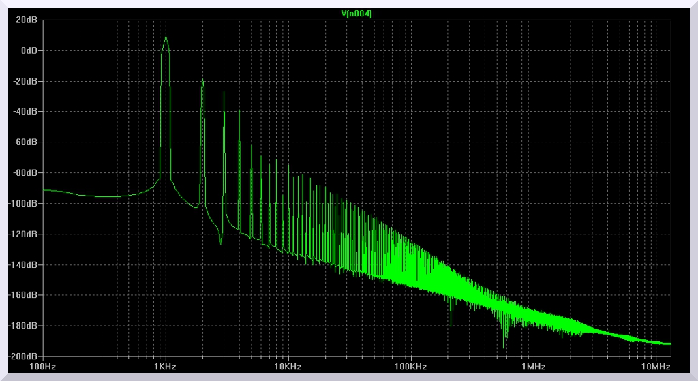Click the -100dB vertical axis label

tap(25, 203)
